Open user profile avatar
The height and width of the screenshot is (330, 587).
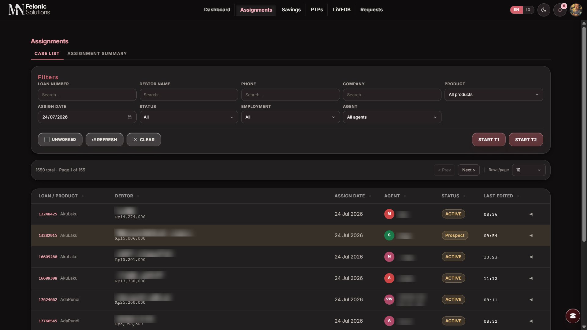click(x=576, y=10)
